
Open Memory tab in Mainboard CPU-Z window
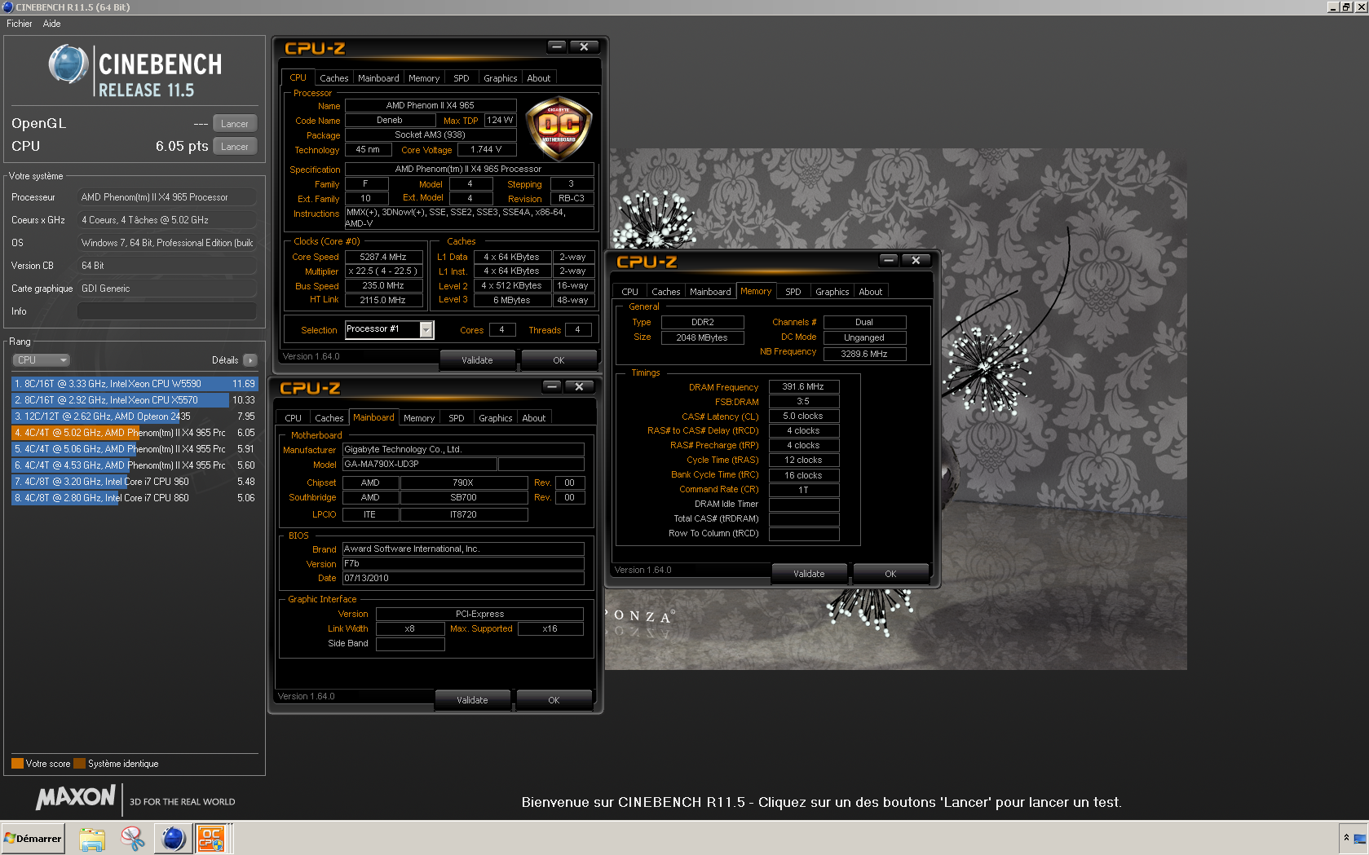[x=419, y=418]
